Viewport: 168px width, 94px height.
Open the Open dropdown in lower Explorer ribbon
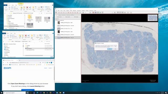click(x=41, y=35)
